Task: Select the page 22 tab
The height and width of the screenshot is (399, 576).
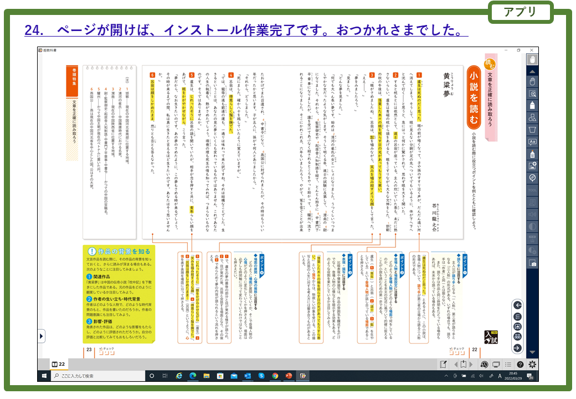Action: (58, 364)
